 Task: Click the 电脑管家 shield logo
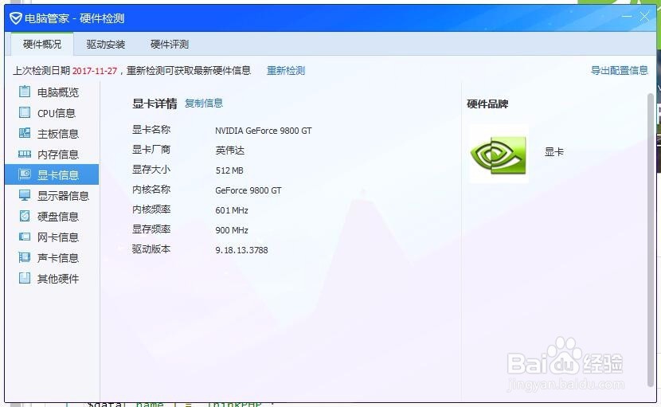tap(16, 18)
